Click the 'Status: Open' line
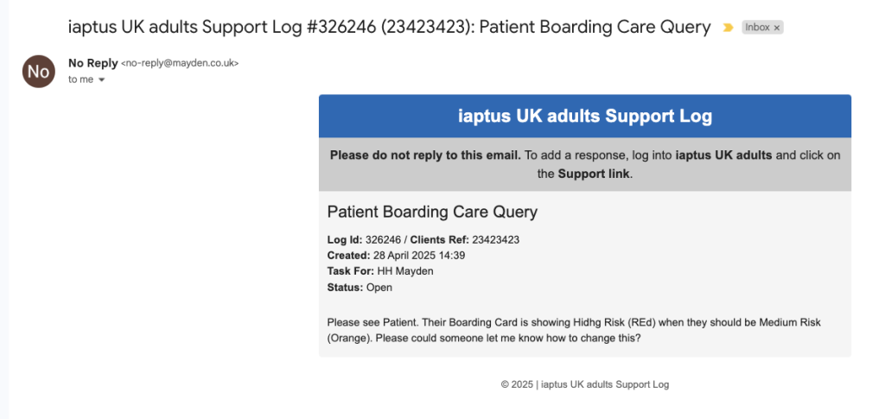The width and height of the screenshot is (885, 419). [x=360, y=287]
